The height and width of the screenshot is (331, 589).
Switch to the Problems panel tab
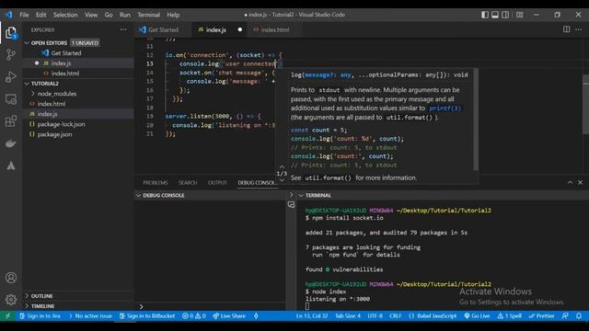156,182
